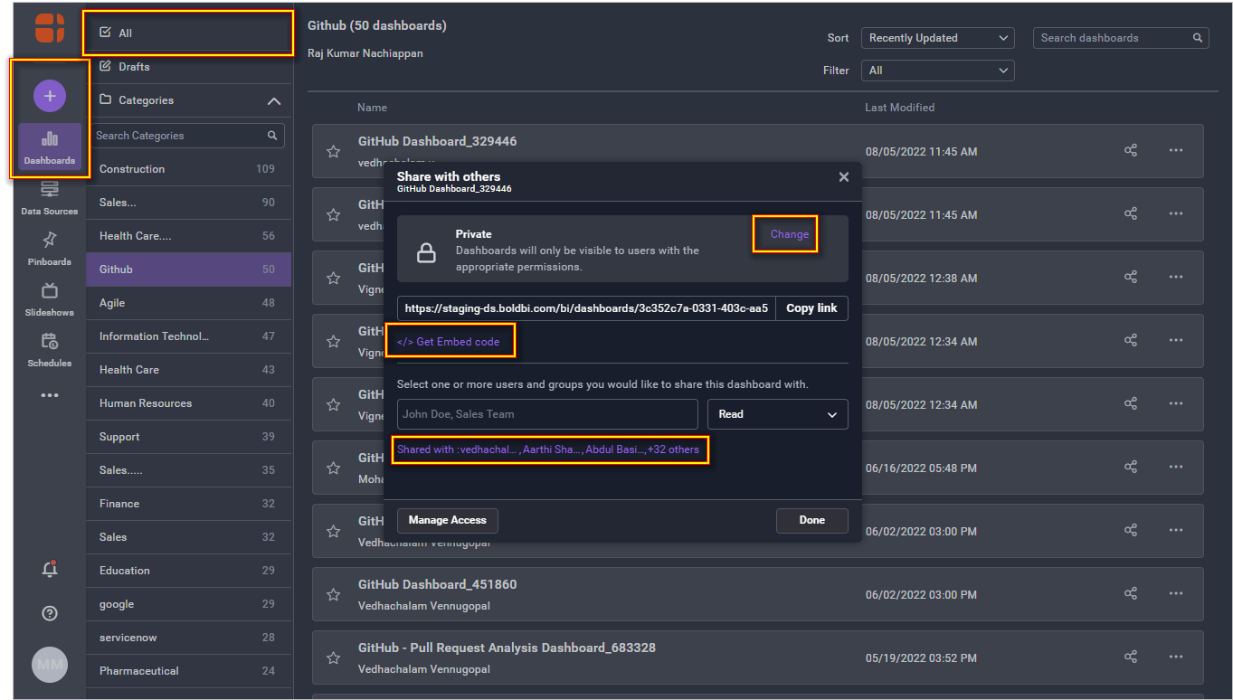Open Schedules from the left sidebar
Screen dimensions: 1233x700
click(x=50, y=349)
